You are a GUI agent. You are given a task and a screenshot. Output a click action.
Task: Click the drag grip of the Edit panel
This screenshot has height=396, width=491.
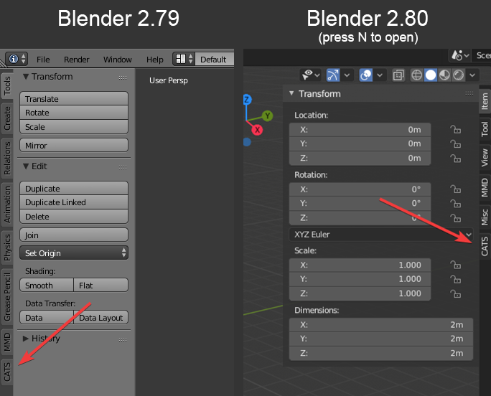coord(123,167)
